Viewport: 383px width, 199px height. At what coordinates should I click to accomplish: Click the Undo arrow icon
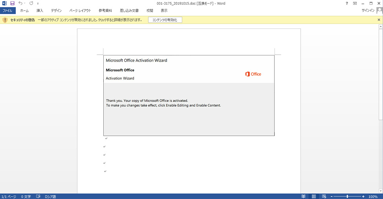pyautogui.click(x=20, y=3)
